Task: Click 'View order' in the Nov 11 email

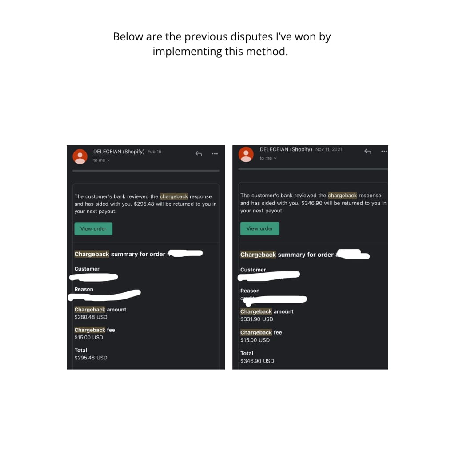Action: click(259, 228)
